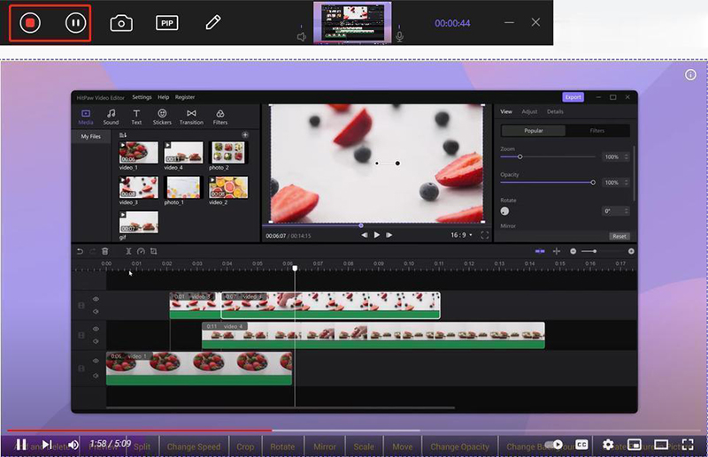Undo the last timeline action
Viewport: 708px width, 457px height.
tap(80, 251)
